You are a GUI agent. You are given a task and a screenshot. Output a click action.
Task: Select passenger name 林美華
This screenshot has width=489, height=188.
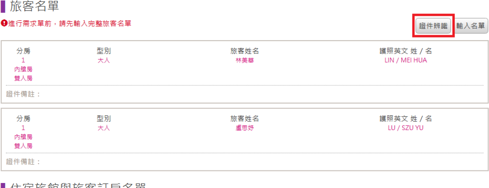click(245, 61)
